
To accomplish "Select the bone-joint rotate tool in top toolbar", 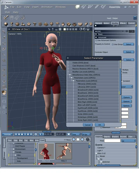I will click(6, 18).
